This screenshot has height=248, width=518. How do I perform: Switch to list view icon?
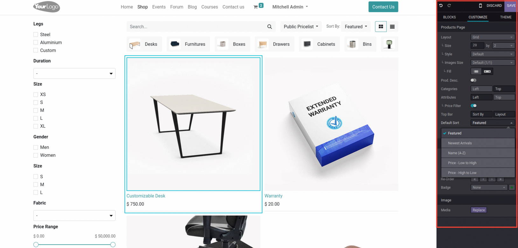coord(392,27)
